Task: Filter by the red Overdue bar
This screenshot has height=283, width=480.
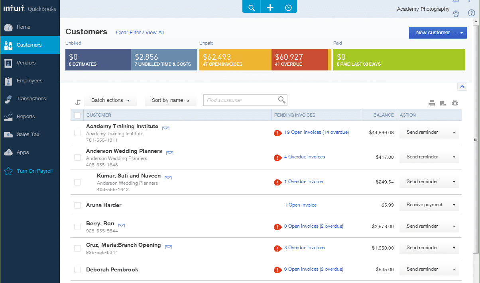Action: click(299, 60)
